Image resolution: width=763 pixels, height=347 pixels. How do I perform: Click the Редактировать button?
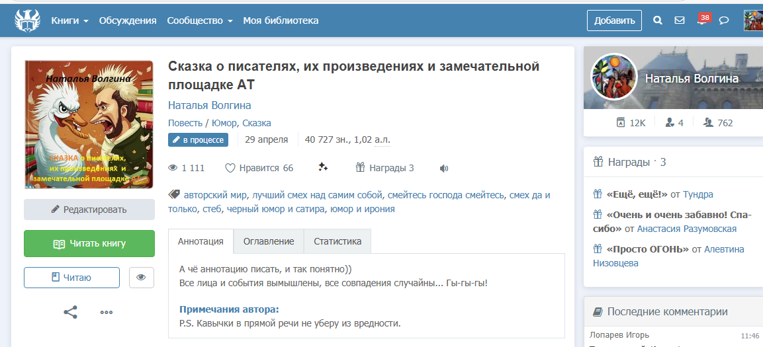(89, 210)
